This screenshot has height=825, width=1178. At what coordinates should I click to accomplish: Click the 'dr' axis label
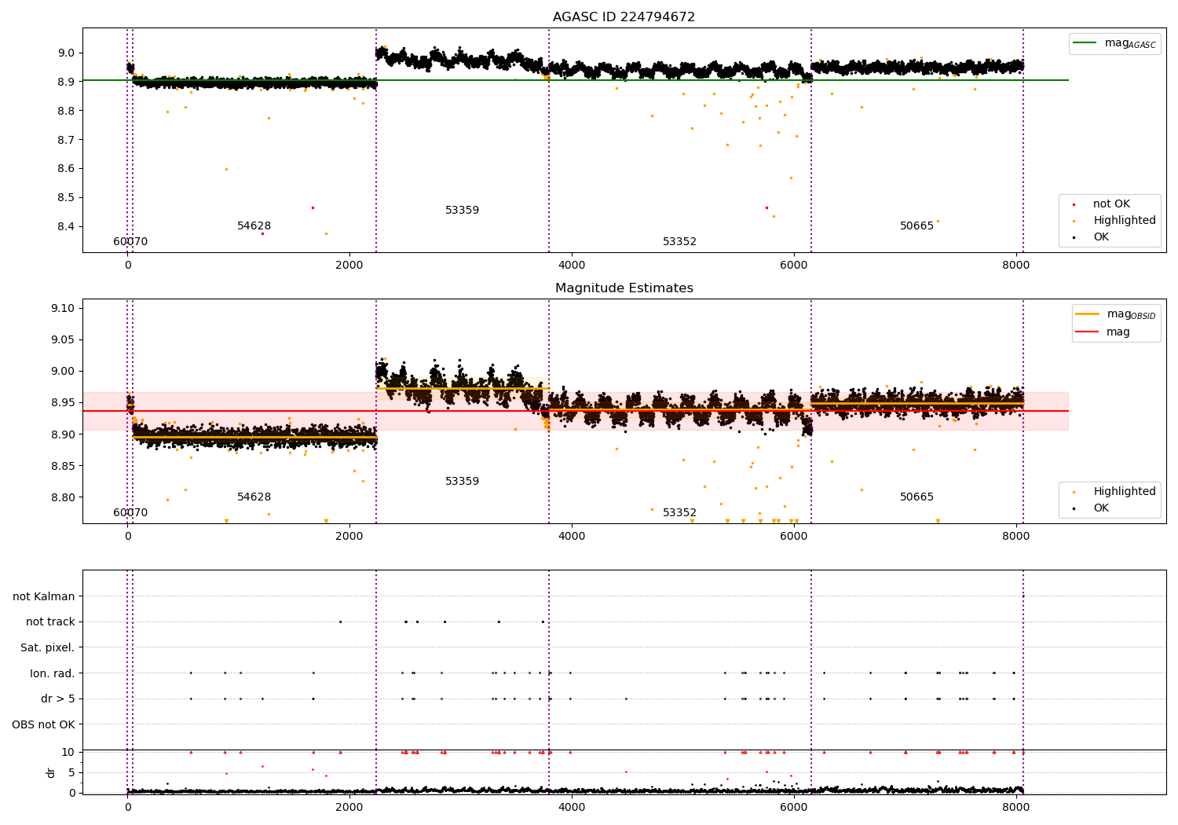pos(51,772)
